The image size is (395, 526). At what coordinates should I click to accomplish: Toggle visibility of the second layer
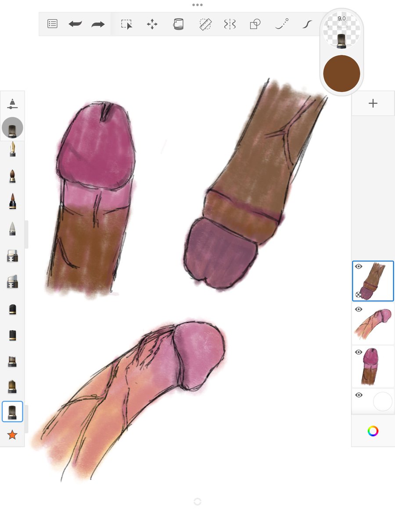coord(359,309)
